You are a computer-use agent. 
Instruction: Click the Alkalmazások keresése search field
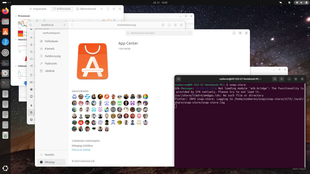click(159, 33)
